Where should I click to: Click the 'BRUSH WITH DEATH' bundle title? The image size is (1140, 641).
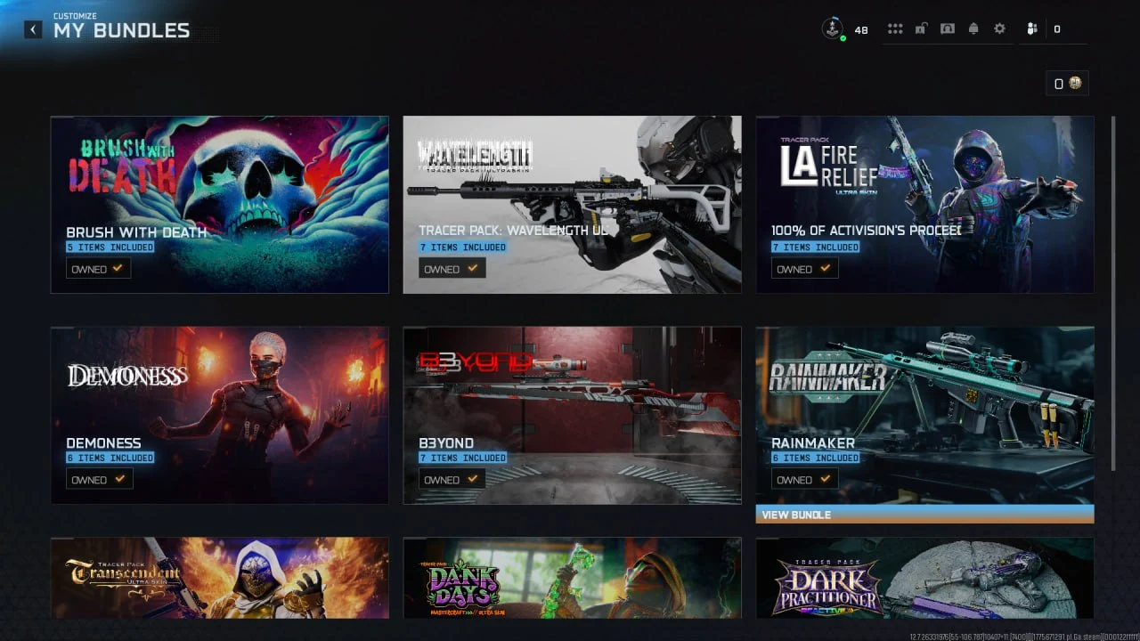136,231
